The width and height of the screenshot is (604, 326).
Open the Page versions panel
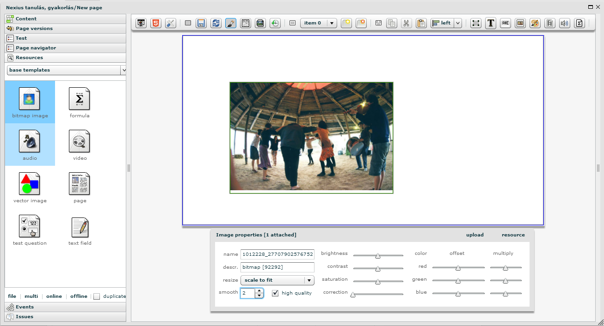tap(34, 29)
